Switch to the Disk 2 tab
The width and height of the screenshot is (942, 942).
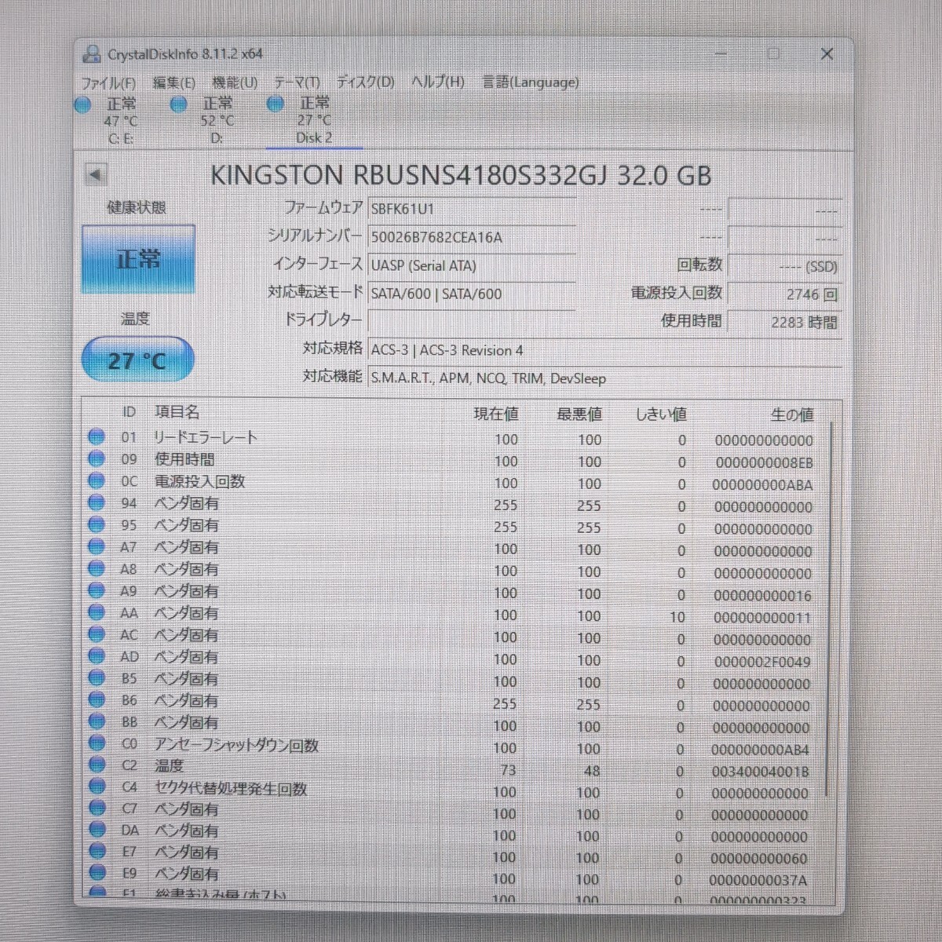[x=314, y=137]
